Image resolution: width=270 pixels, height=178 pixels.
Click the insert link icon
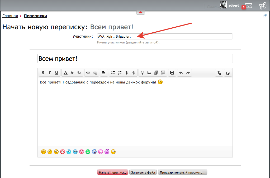coord(88,73)
